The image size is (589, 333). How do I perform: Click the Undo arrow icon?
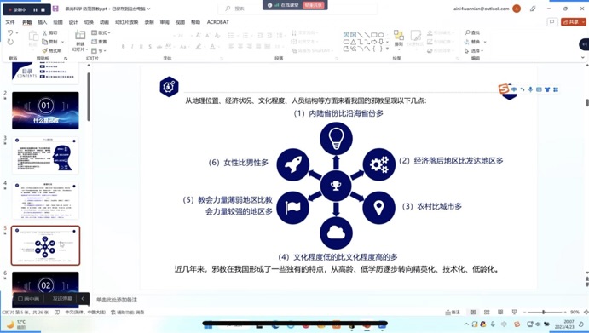coord(10,33)
